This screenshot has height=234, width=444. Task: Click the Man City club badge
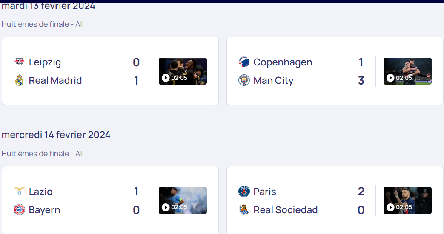pyautogui.click(x=244, y=80)
